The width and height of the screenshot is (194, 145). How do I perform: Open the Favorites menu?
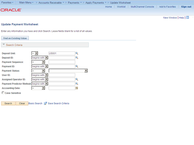click(7, 2)
